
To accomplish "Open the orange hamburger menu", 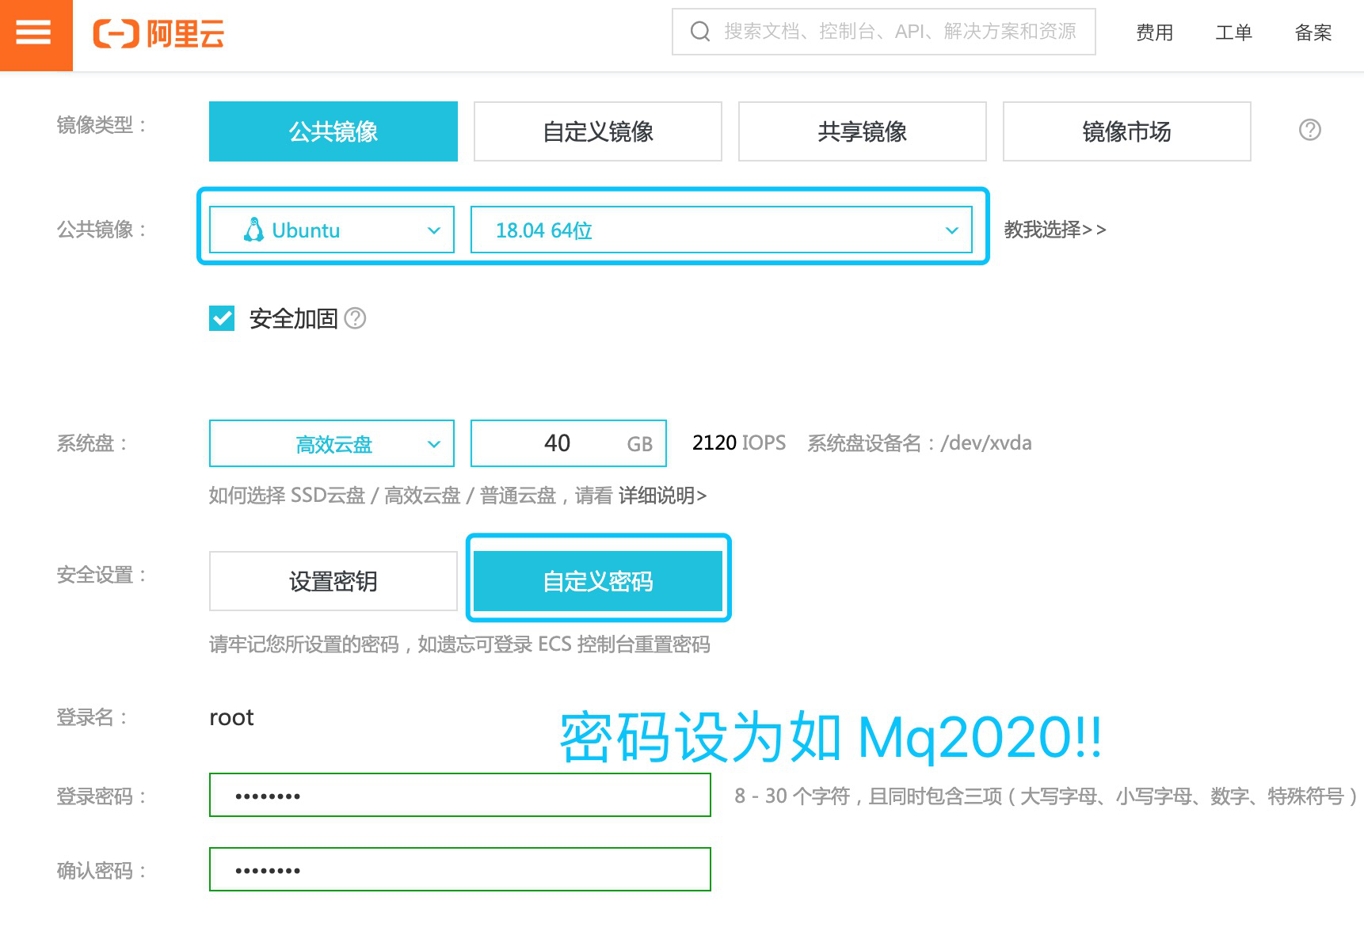I will point(34,33).
